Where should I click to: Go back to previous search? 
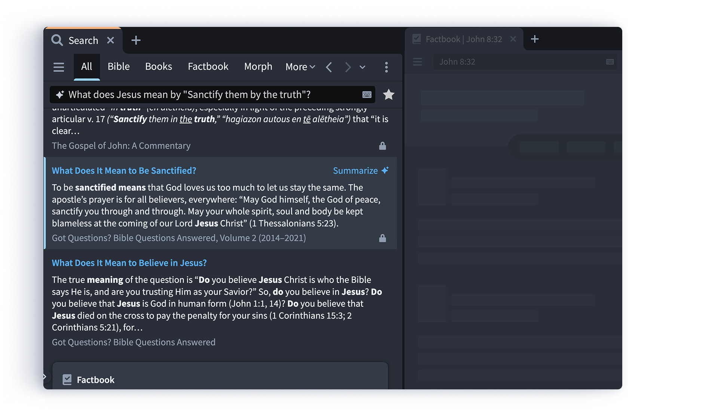pos(329,67)
